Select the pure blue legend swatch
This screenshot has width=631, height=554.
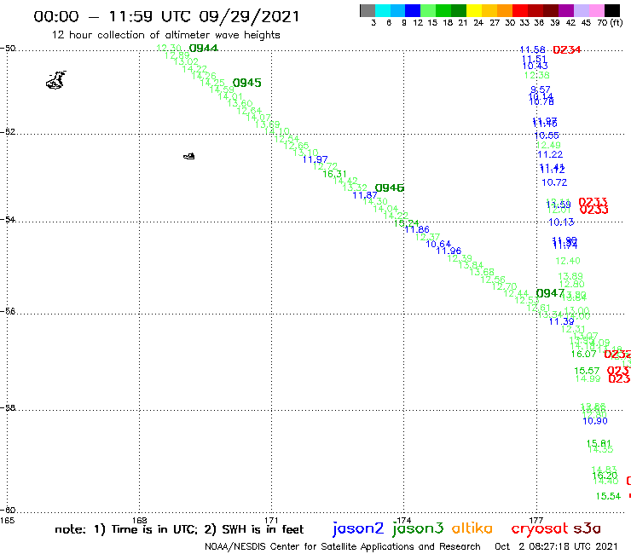pyautogui.click(x=414, y=10)
